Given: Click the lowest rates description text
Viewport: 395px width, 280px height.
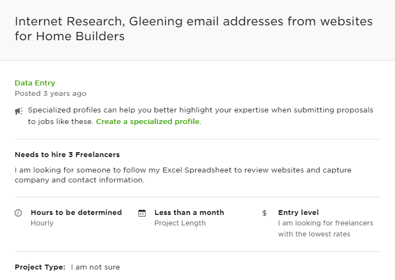Looking at the screenshot, I should click(x=325, y=229).
